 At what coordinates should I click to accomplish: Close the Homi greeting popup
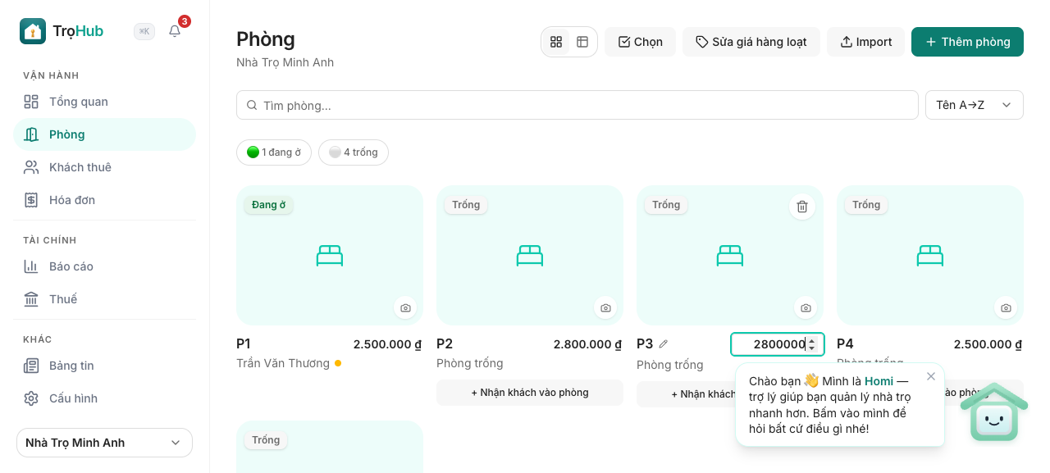[930, 376]
